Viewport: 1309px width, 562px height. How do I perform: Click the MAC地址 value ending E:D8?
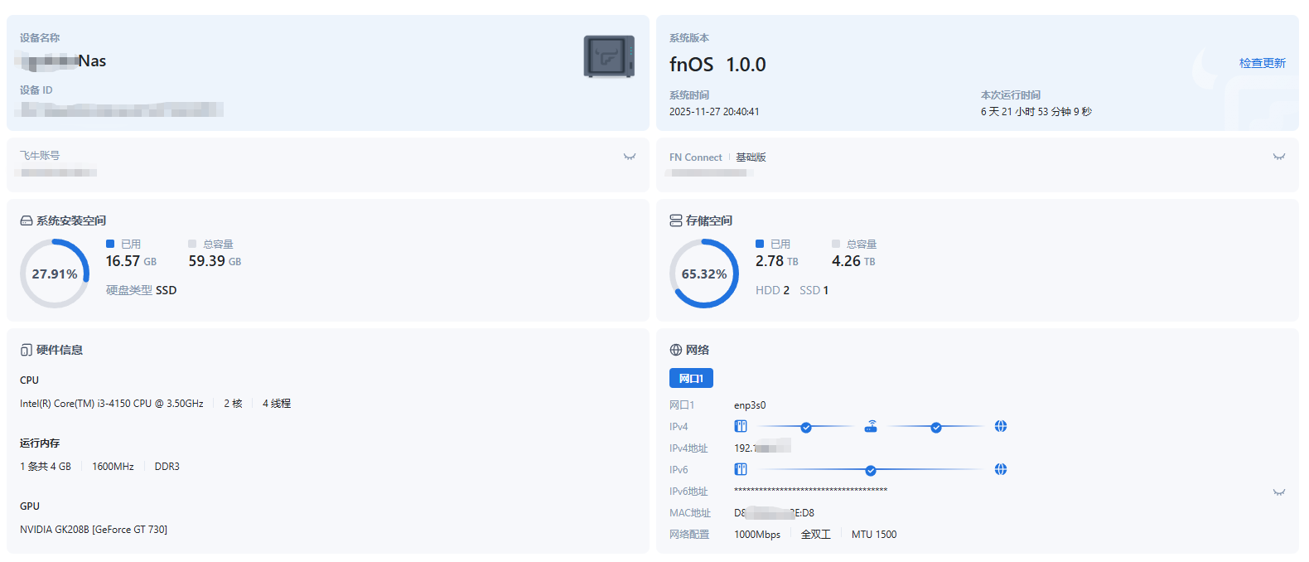pyautogui.click(x=774, y=513)
